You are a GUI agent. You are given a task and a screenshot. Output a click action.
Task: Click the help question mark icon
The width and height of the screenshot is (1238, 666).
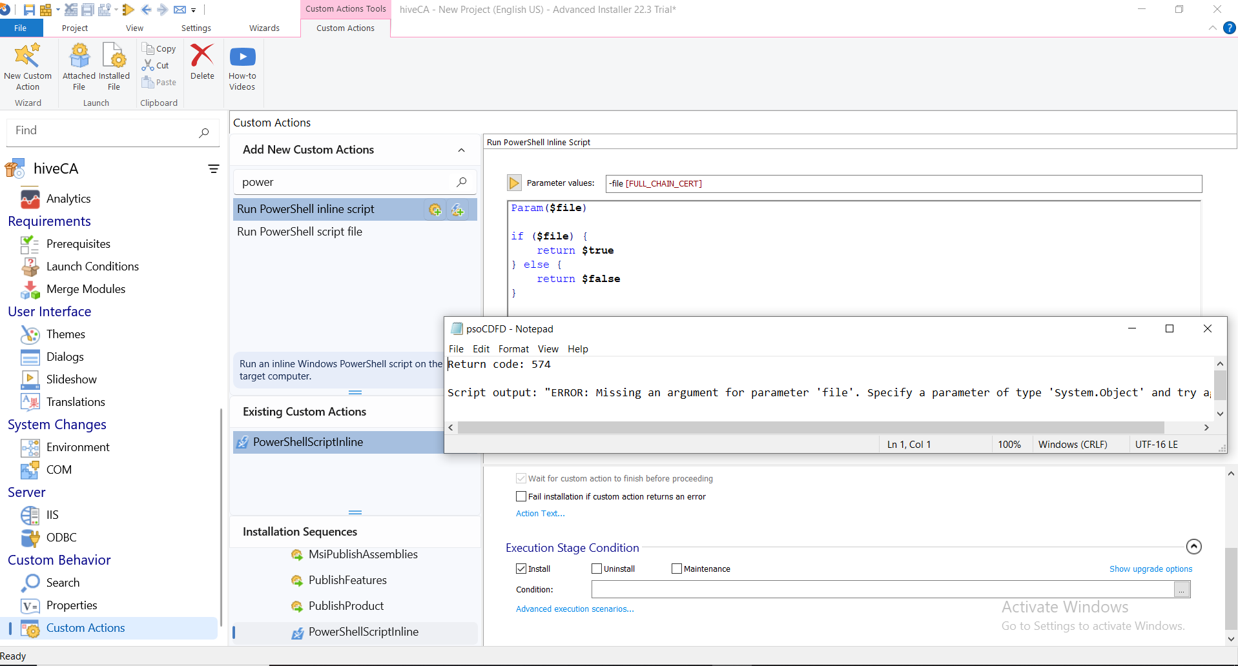pos(1229,28)
